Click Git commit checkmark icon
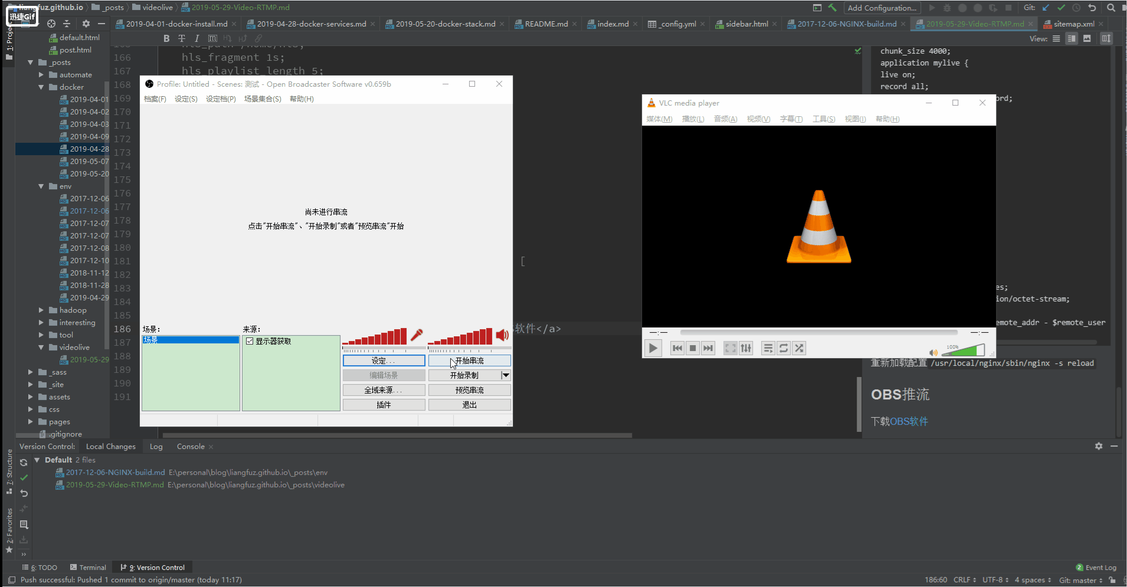 (x=1061, y=8)
